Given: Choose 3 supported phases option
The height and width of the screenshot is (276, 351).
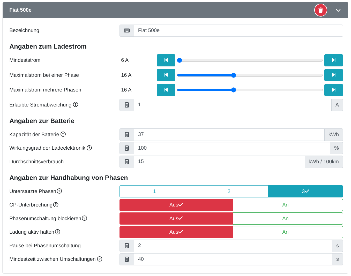Looking at the screenshot, I should 306,191.
